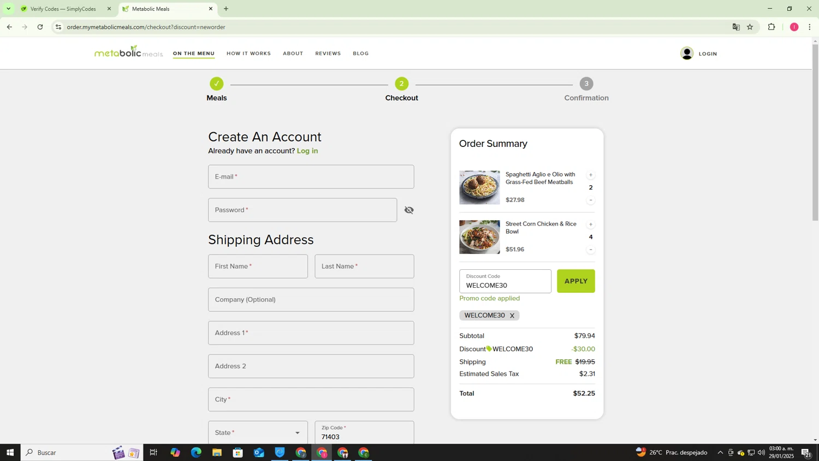
Task: Open Task View on taskbar
Action: [153, 452]
